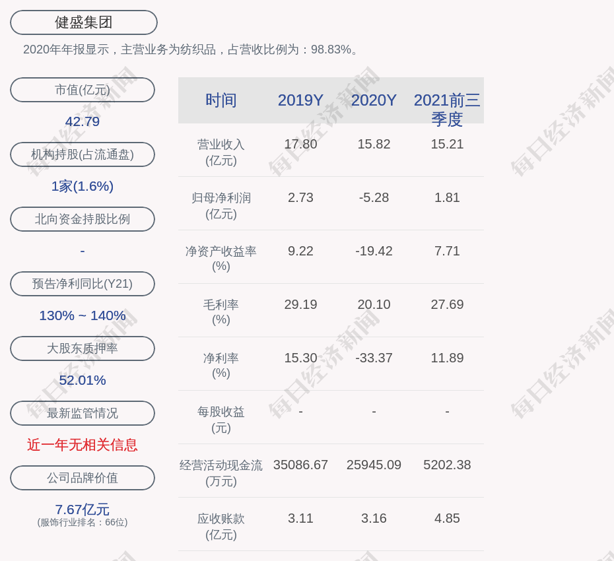Image resolution: width=614 pixels, height=561 pixels.
Task: Click the 42.79 market value figure
Action: [83, 121]
